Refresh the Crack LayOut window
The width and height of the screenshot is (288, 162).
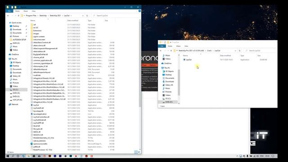tap(239, 51)
